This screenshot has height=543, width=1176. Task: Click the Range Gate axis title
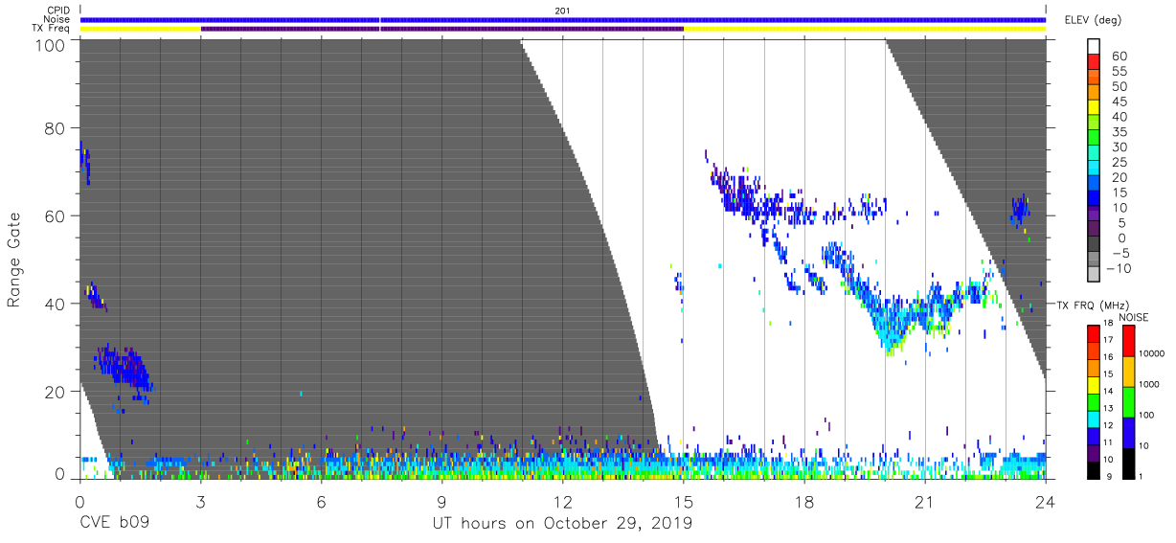click(14, 259)
